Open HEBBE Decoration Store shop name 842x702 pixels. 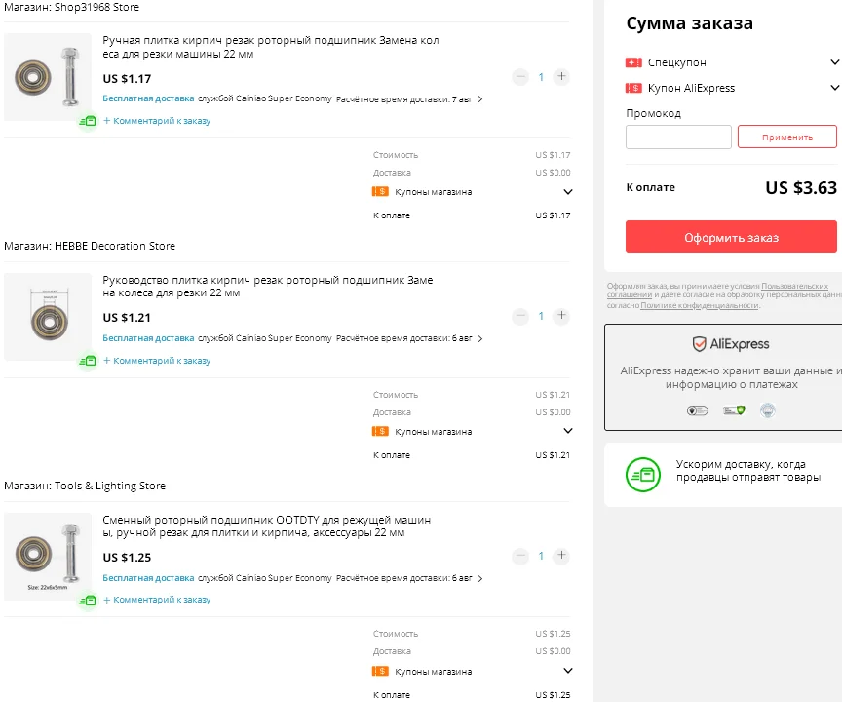click(x=115, y=246)
